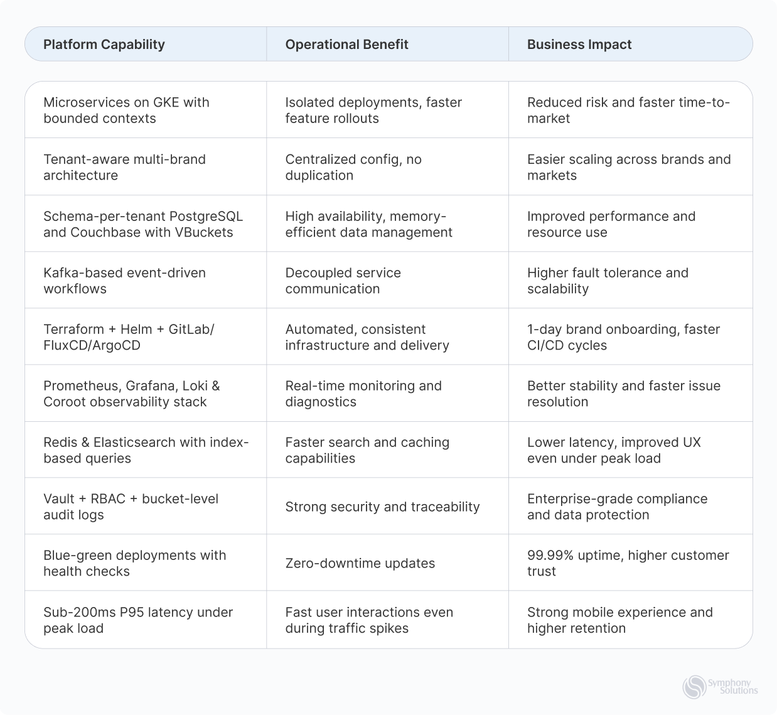This screenshot has height=715, width=777.
Task: Click the Symphony Solutions text label
Action: point(732,686)
